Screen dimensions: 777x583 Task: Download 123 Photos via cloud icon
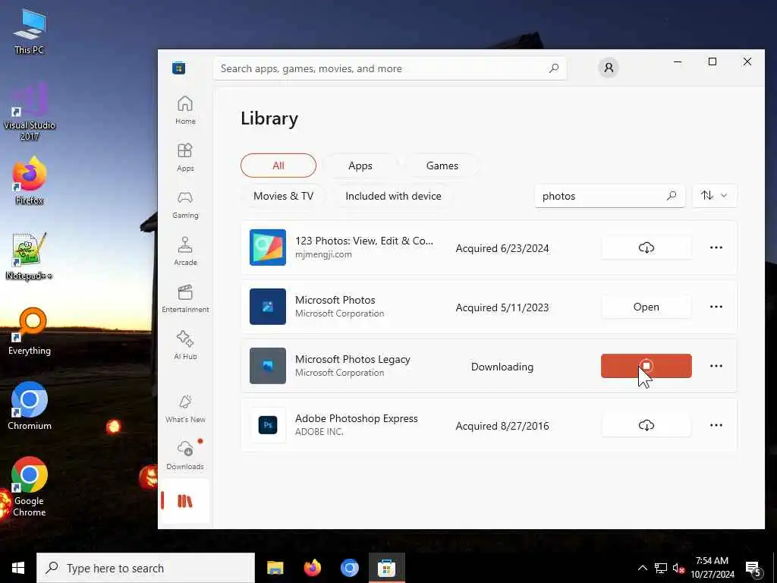[x=646, y=247]
